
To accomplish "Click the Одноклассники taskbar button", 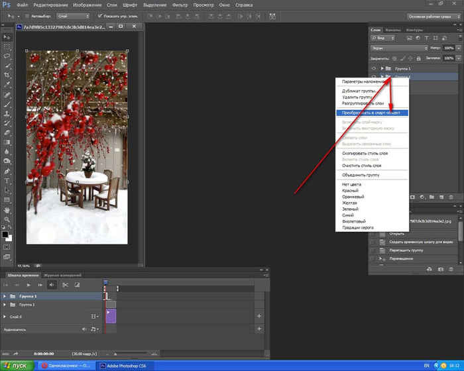I will tap(67, 366).
